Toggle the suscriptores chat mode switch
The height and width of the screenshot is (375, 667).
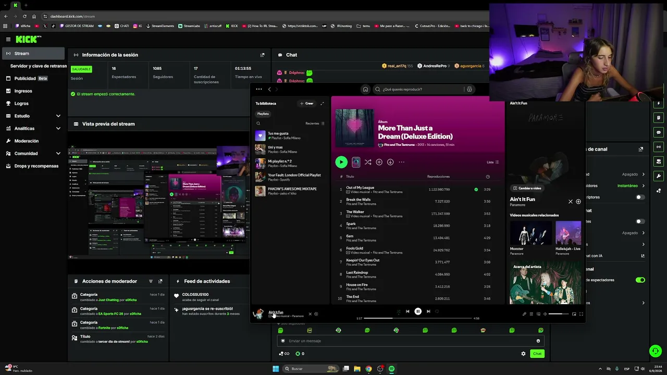[640, 197]
